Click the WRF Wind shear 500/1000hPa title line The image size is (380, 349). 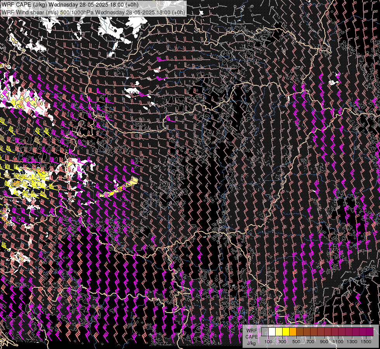coord(93,12)
